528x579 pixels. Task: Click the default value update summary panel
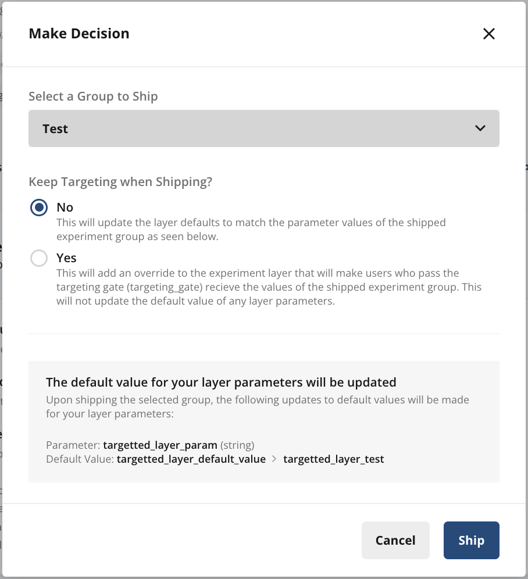point(263,421)
